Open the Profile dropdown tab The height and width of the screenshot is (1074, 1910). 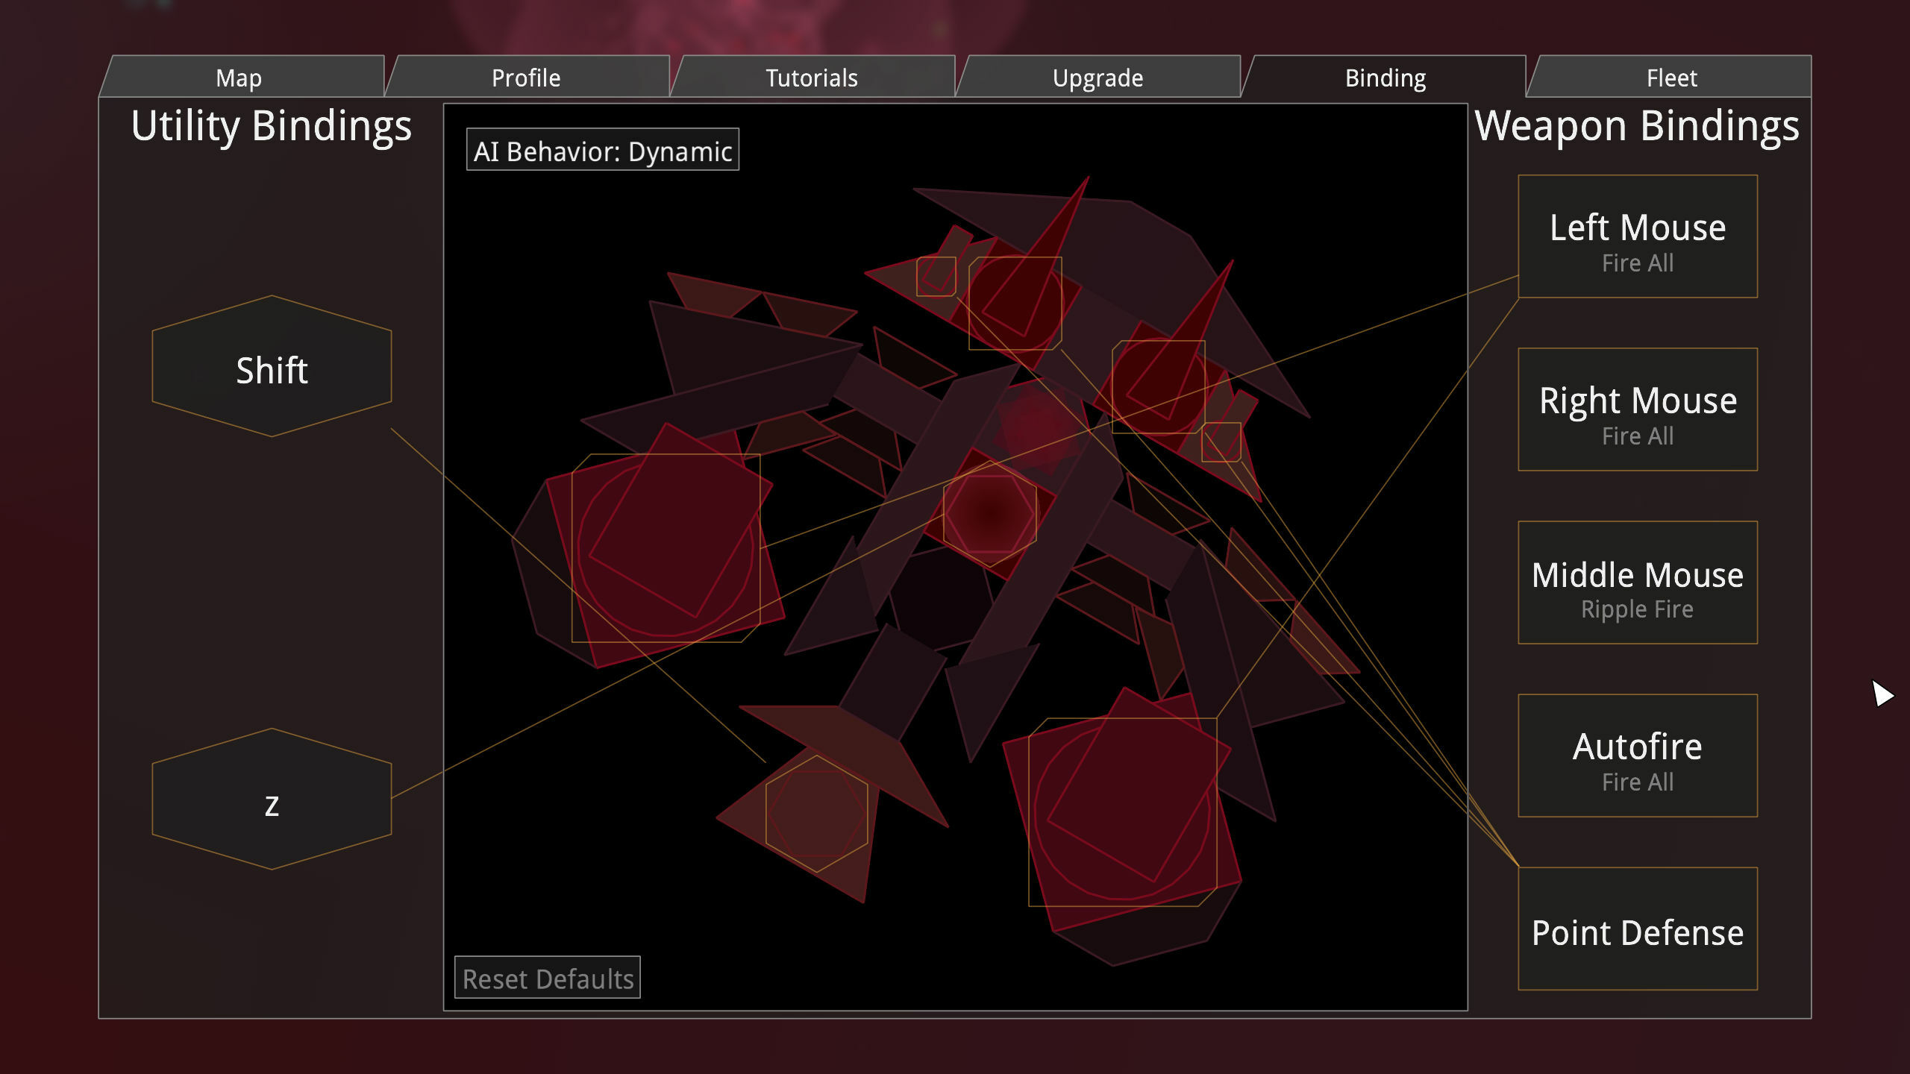click(x=525, y=78)
